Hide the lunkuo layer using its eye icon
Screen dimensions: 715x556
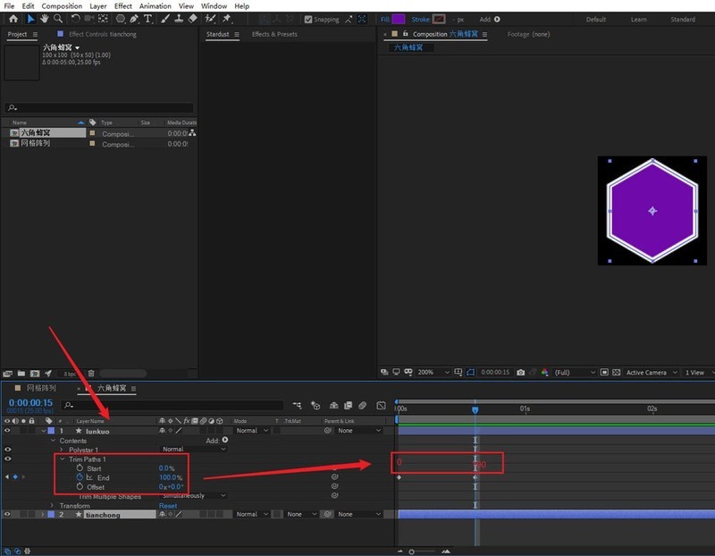[8, 431]
